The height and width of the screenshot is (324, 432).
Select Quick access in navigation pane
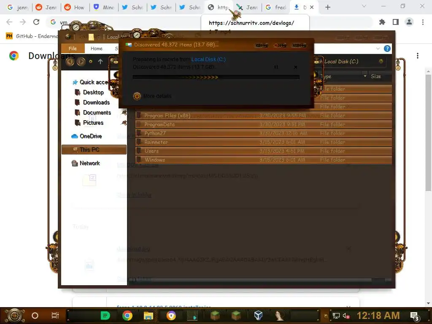[90, 82]
